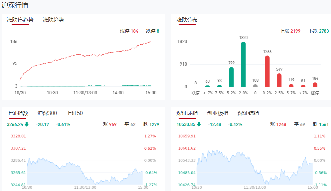The width and height of the screenshot is (331, 191).
Task: Click the 沪深行情 page heading
Action: pos(15,5)
